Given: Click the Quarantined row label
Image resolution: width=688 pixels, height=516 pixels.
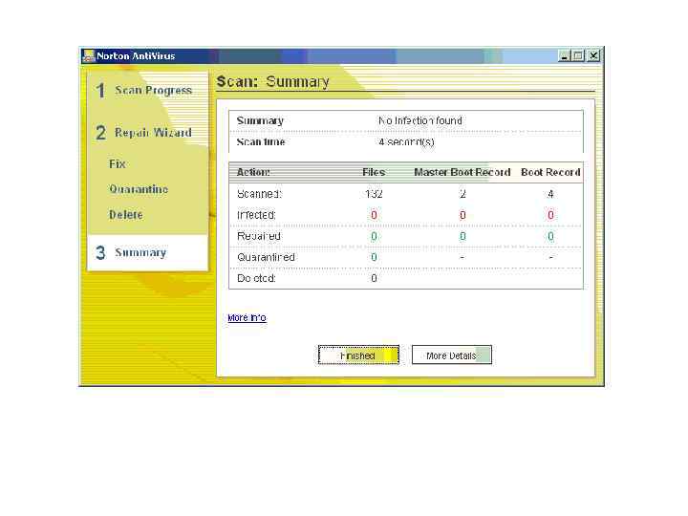Looking at the screenshot, I should pyautogui.click(x=266, y=257).
